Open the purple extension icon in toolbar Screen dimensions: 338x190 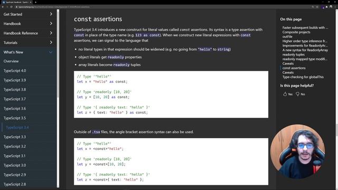pyautogui.click(x=323, y=7)
